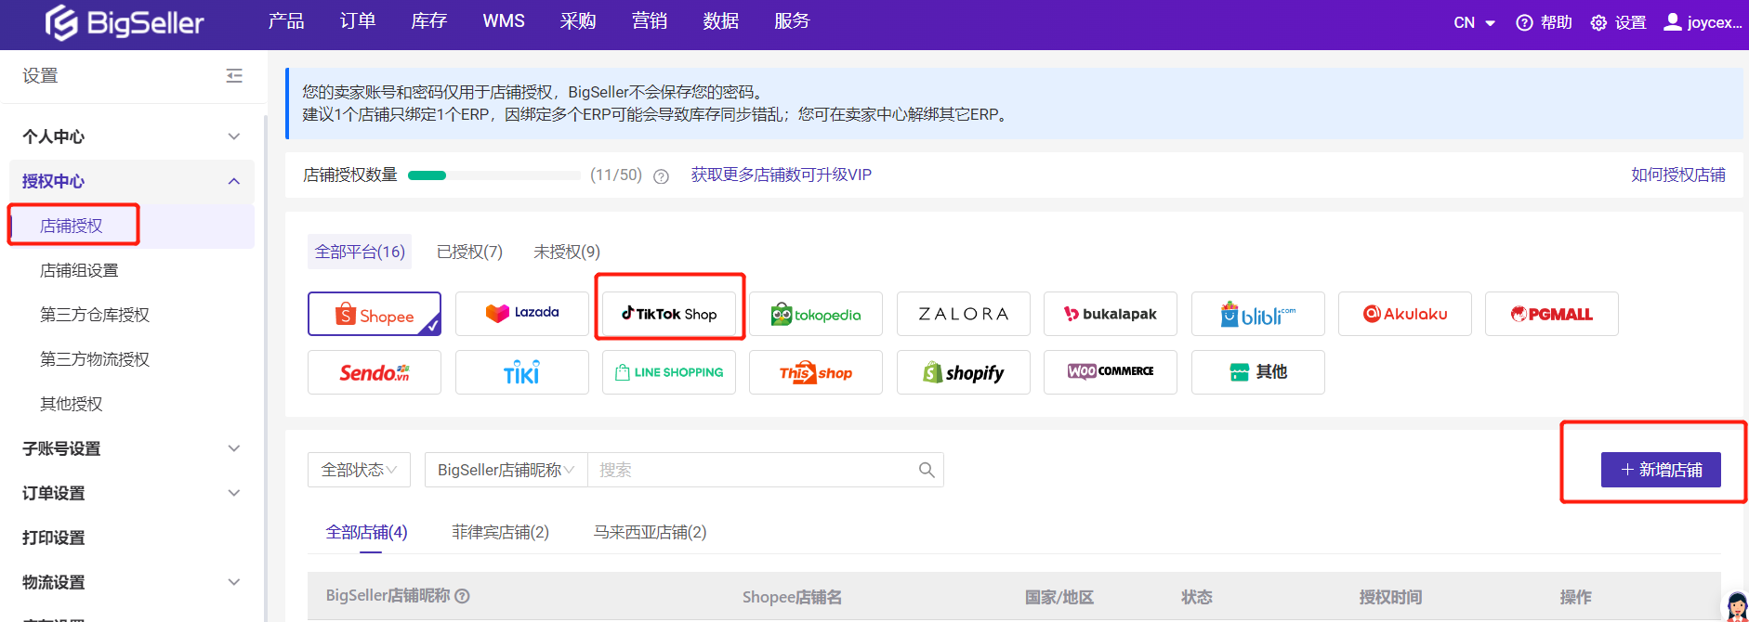Focus the 搜索 store search field
Viewport: 1749px width, 622px height.
[x=753, y=470]
